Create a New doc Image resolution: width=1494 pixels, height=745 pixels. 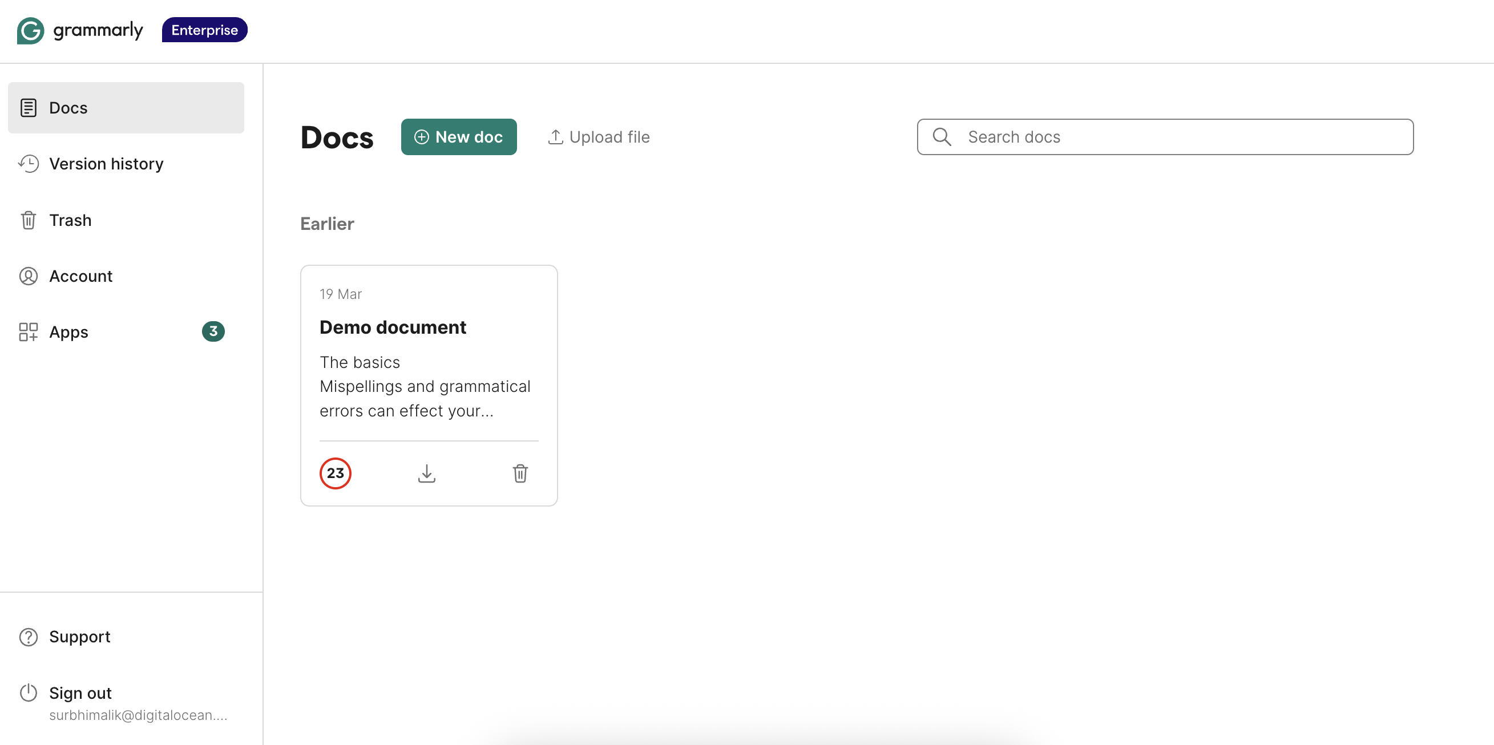point(458,137)
